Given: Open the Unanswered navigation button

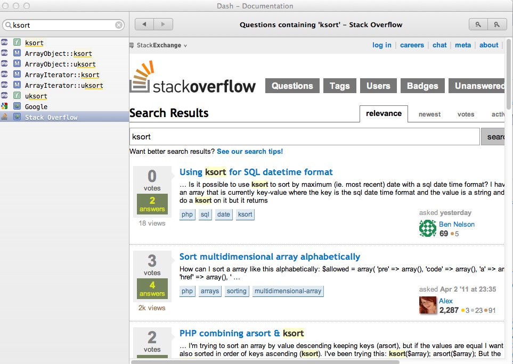Looking at the screenshot, I should 477,86.
